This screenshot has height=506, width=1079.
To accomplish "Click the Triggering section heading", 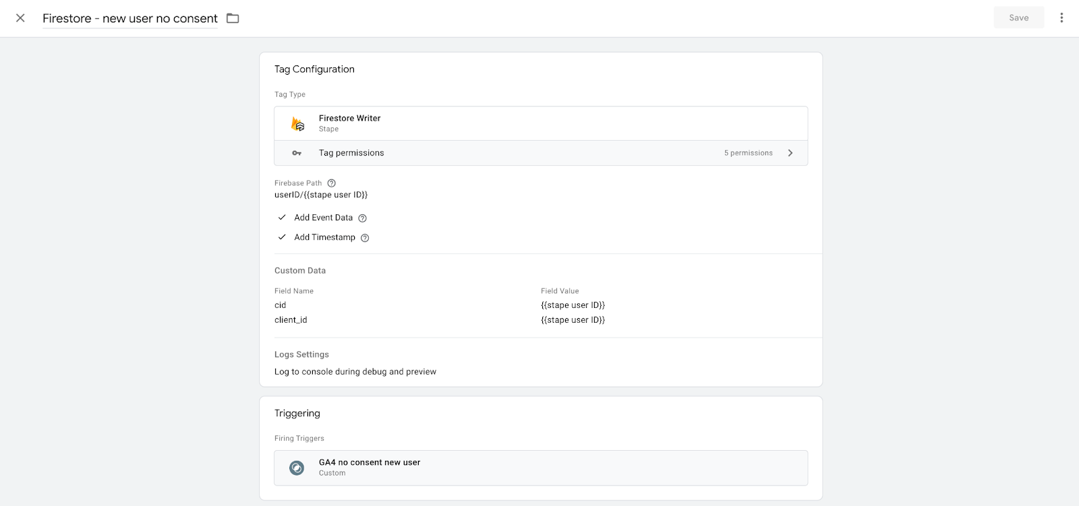I will 297,413.
